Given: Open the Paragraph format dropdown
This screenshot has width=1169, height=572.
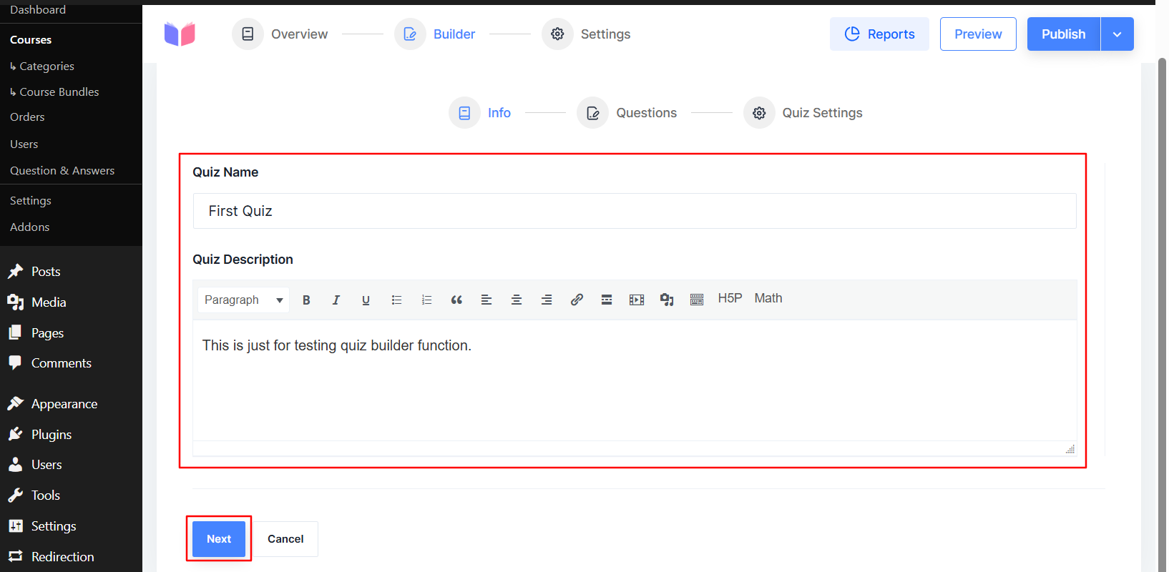Looking at the screenshot, I should [x=243, y=300].
